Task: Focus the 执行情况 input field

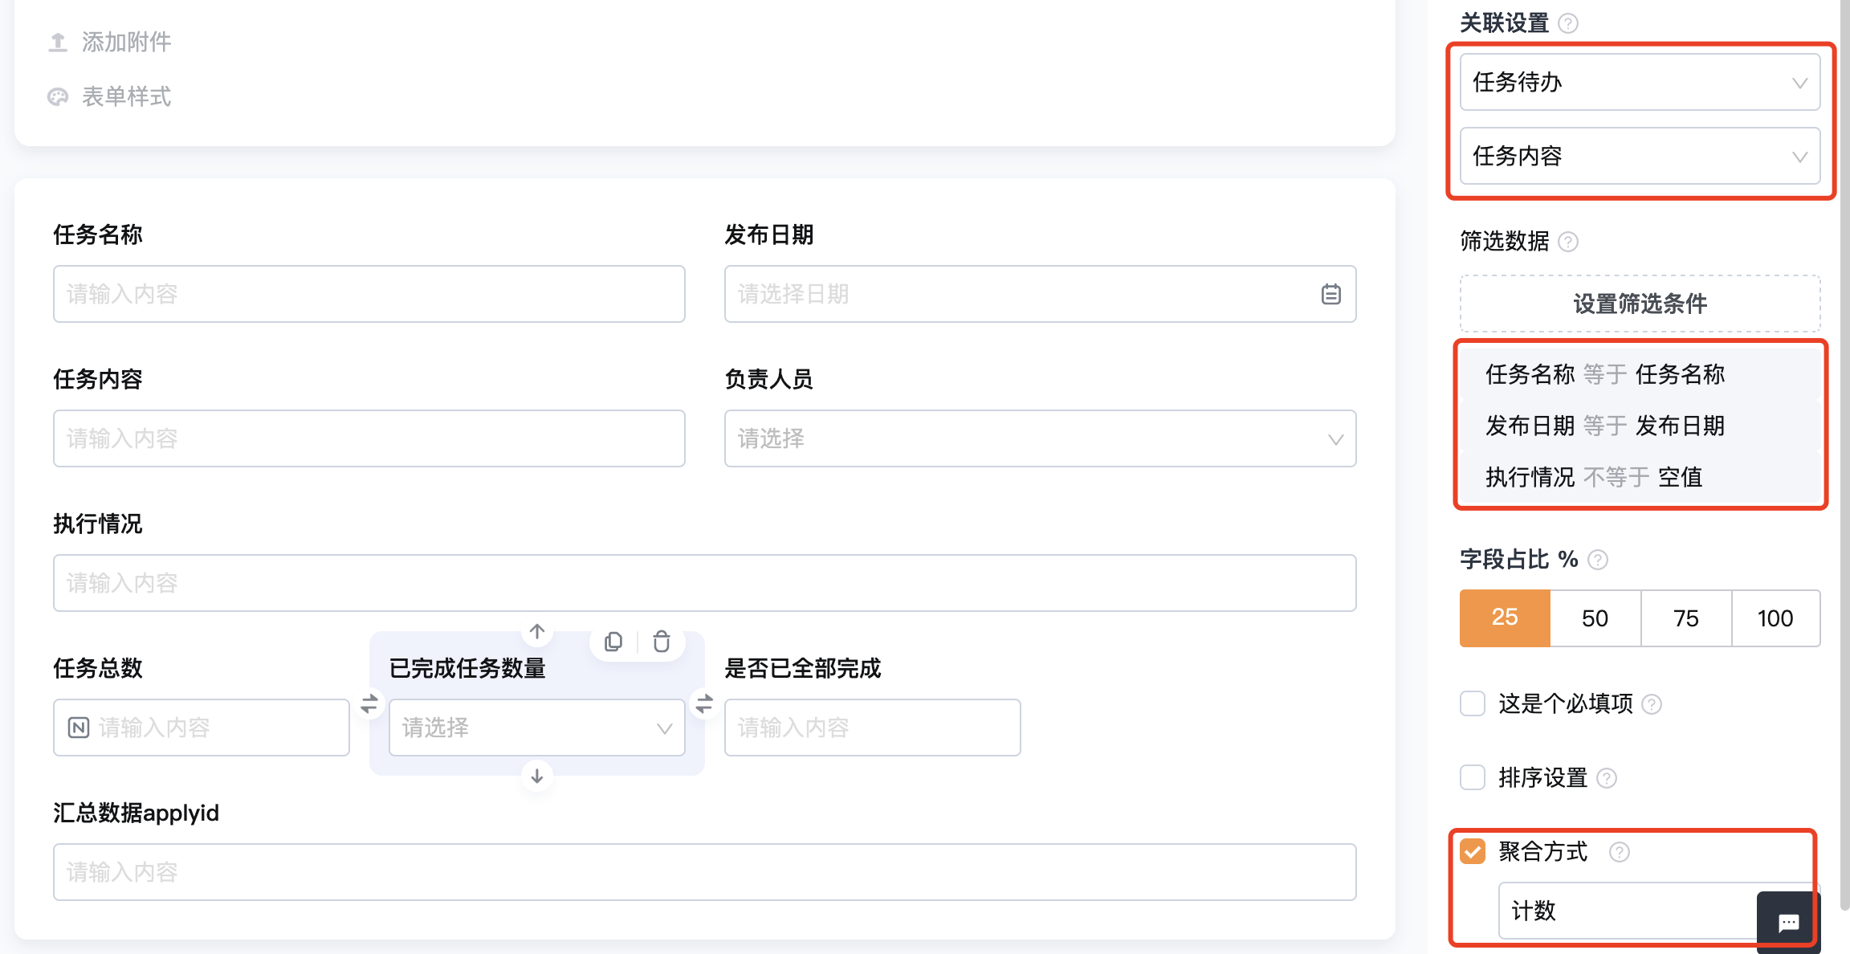Action: (704, 583)
